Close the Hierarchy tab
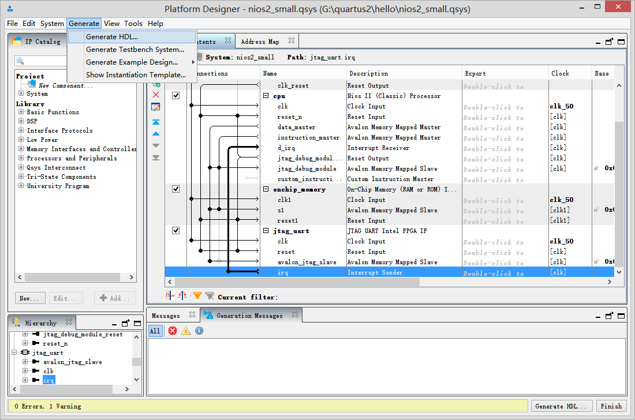The image size is (635, 420). click(69, 322)
